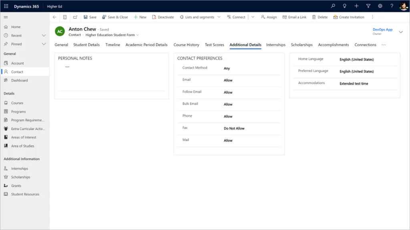Open Help with the question mark icon
The height and width of the screenshot is (230, 410).
(391, 6)
